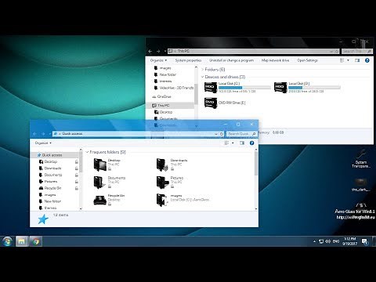Click Help icon in Quick access window
376x282 pixels.
251,143
